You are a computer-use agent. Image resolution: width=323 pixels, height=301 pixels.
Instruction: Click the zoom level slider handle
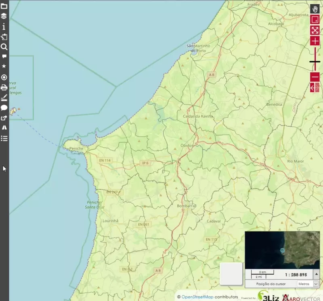click(x=315, y=62)
